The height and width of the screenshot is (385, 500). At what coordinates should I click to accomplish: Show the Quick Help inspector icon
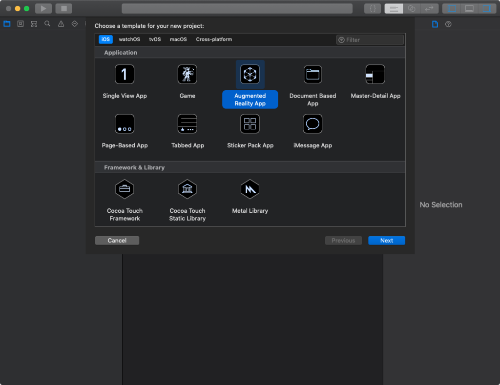[448, 24]
